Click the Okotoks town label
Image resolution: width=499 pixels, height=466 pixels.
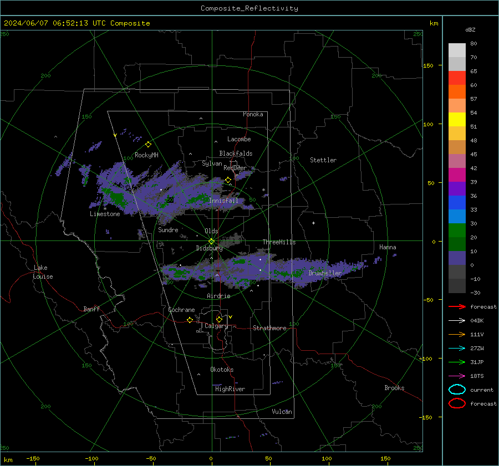pyautogui.click(x=222, y=370)
